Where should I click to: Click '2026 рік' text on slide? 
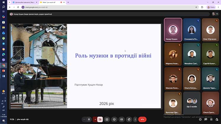pos(107,104)
